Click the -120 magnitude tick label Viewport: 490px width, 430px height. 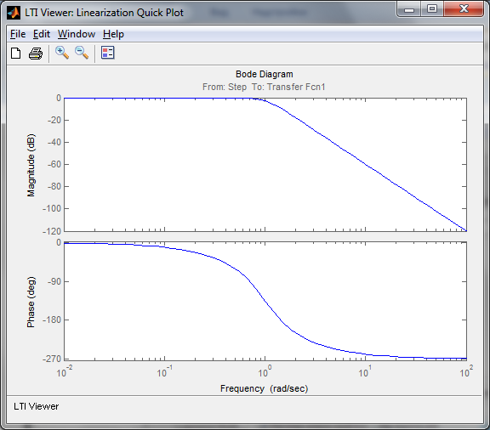click(x=52, y=231)
